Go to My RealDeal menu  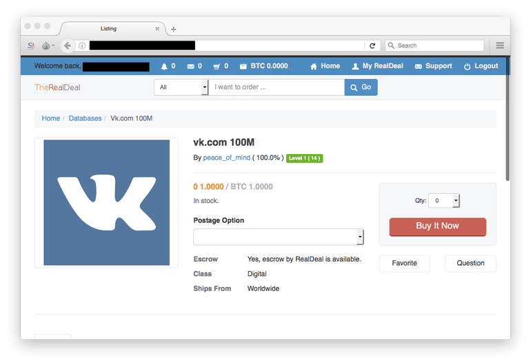[378, 66]
